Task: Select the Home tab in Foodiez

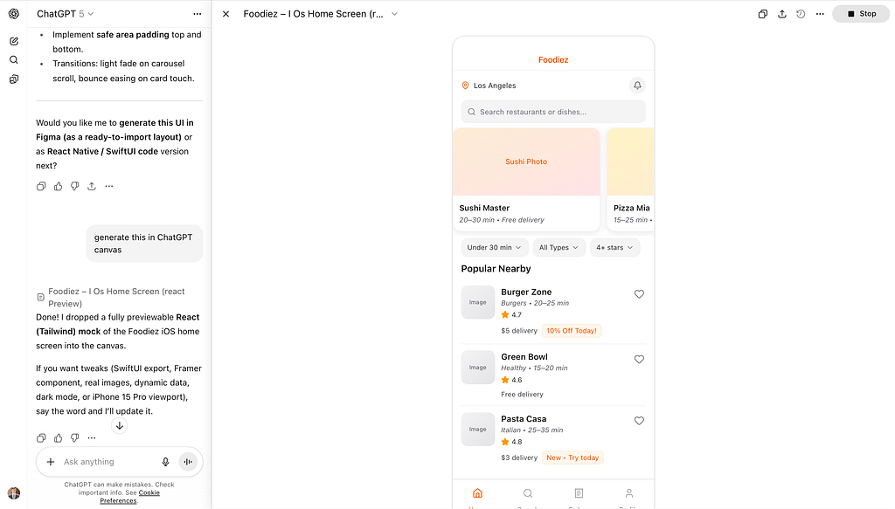Action: [x=477, y=494]
